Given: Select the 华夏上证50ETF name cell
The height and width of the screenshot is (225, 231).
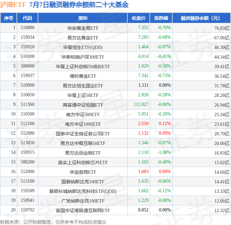Looking at the screenshot, I should (x=82, y=95).
